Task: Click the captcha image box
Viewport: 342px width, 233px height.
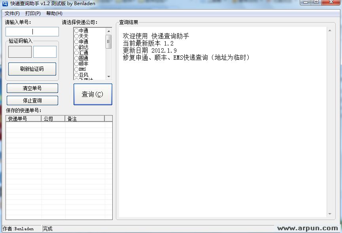Action: pyautogui.click(x=20, y=52)
